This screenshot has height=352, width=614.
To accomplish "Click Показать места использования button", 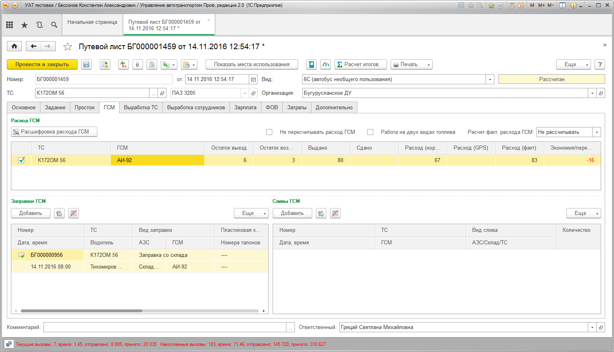I will 252,65.
